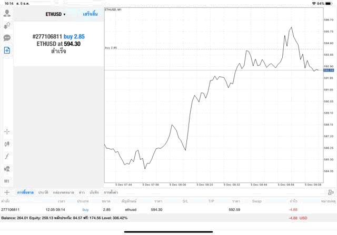Image resolution: width=337 pixels, height=235 pixels.
Task: Tap the คำสั่ง order column header
Action: pos(5,201)
